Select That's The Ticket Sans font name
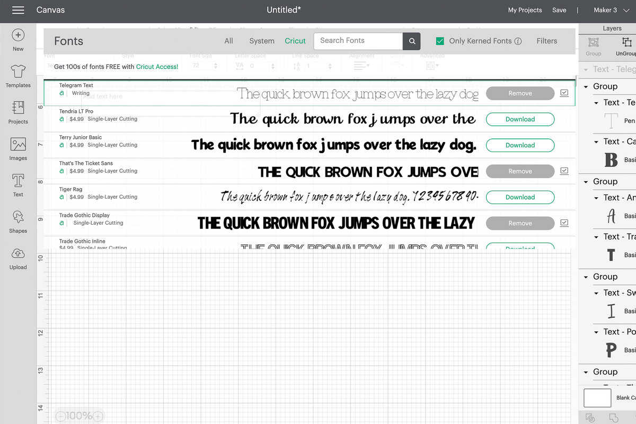 coord(86,163)
